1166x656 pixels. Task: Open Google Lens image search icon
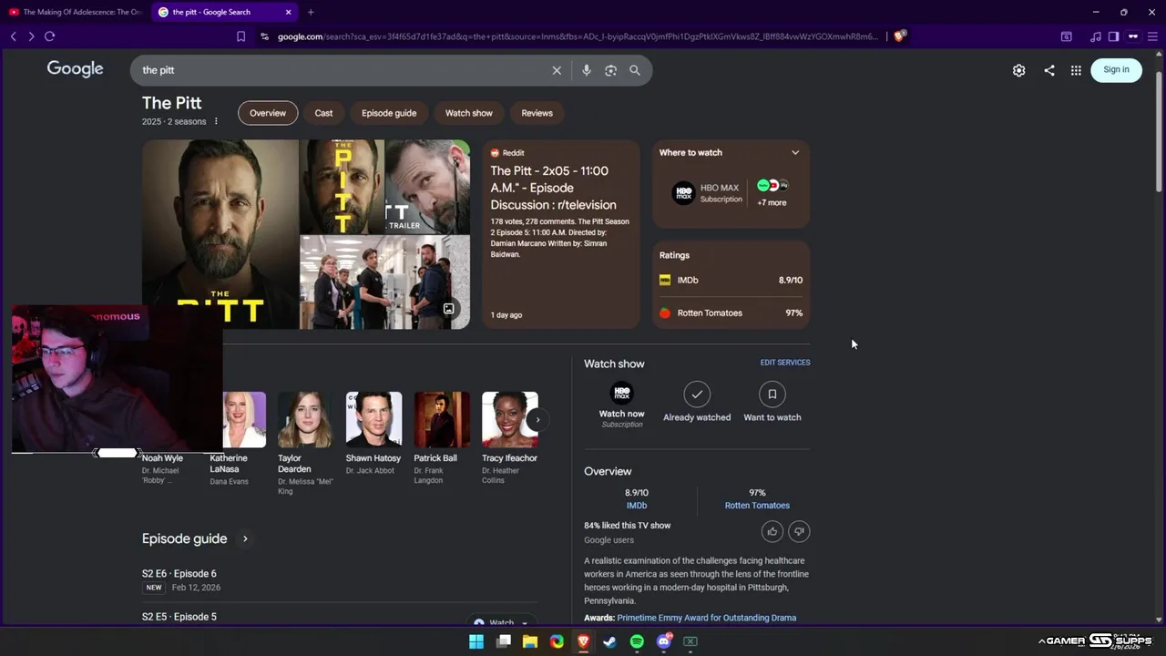click(610, 70)
